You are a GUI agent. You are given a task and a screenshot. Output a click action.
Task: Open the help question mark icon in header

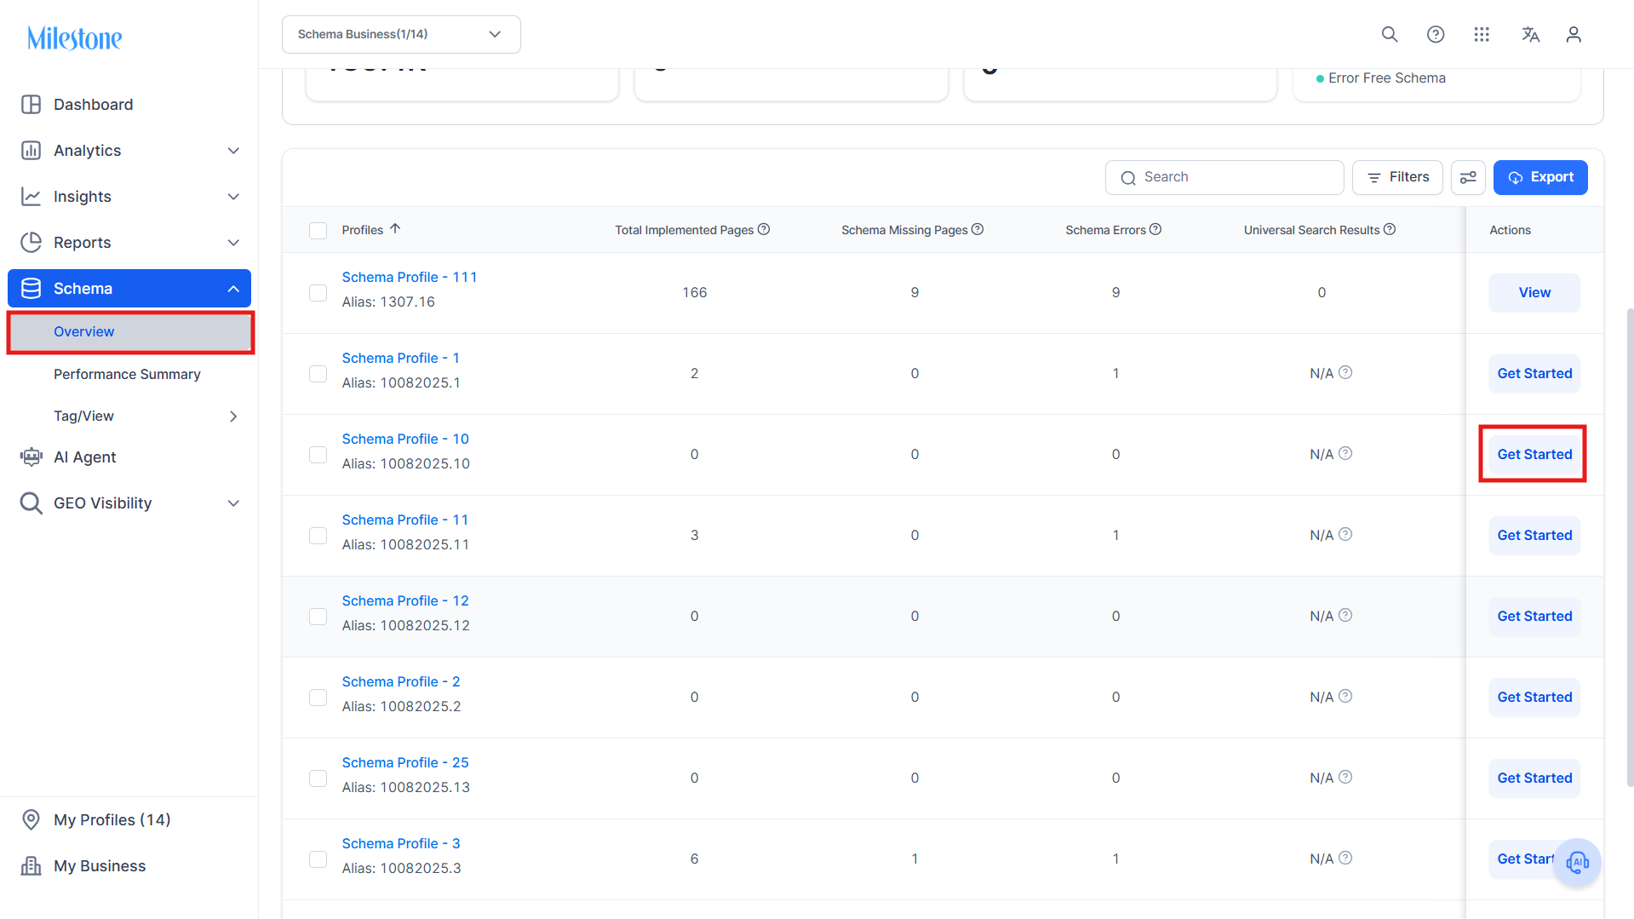tap(1436, 34)
